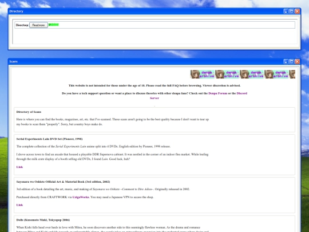Click the fourth denpa archive banner
The width and height of the screenshot is (309, 232).
pos(276,74)
